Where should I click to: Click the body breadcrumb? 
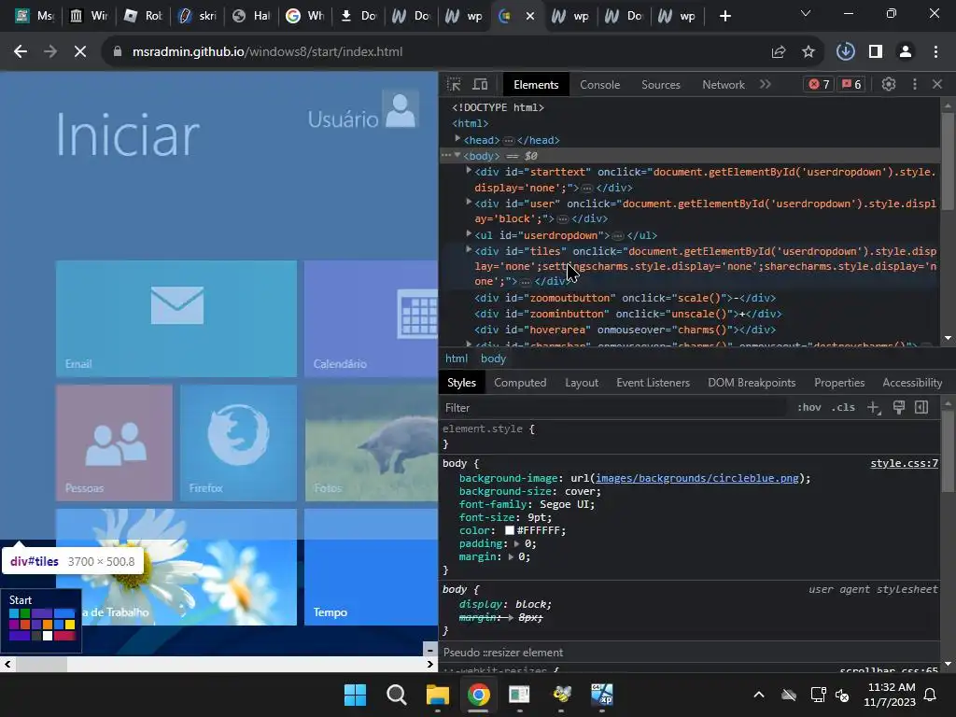pyautogui.click(x=493, y=358)
